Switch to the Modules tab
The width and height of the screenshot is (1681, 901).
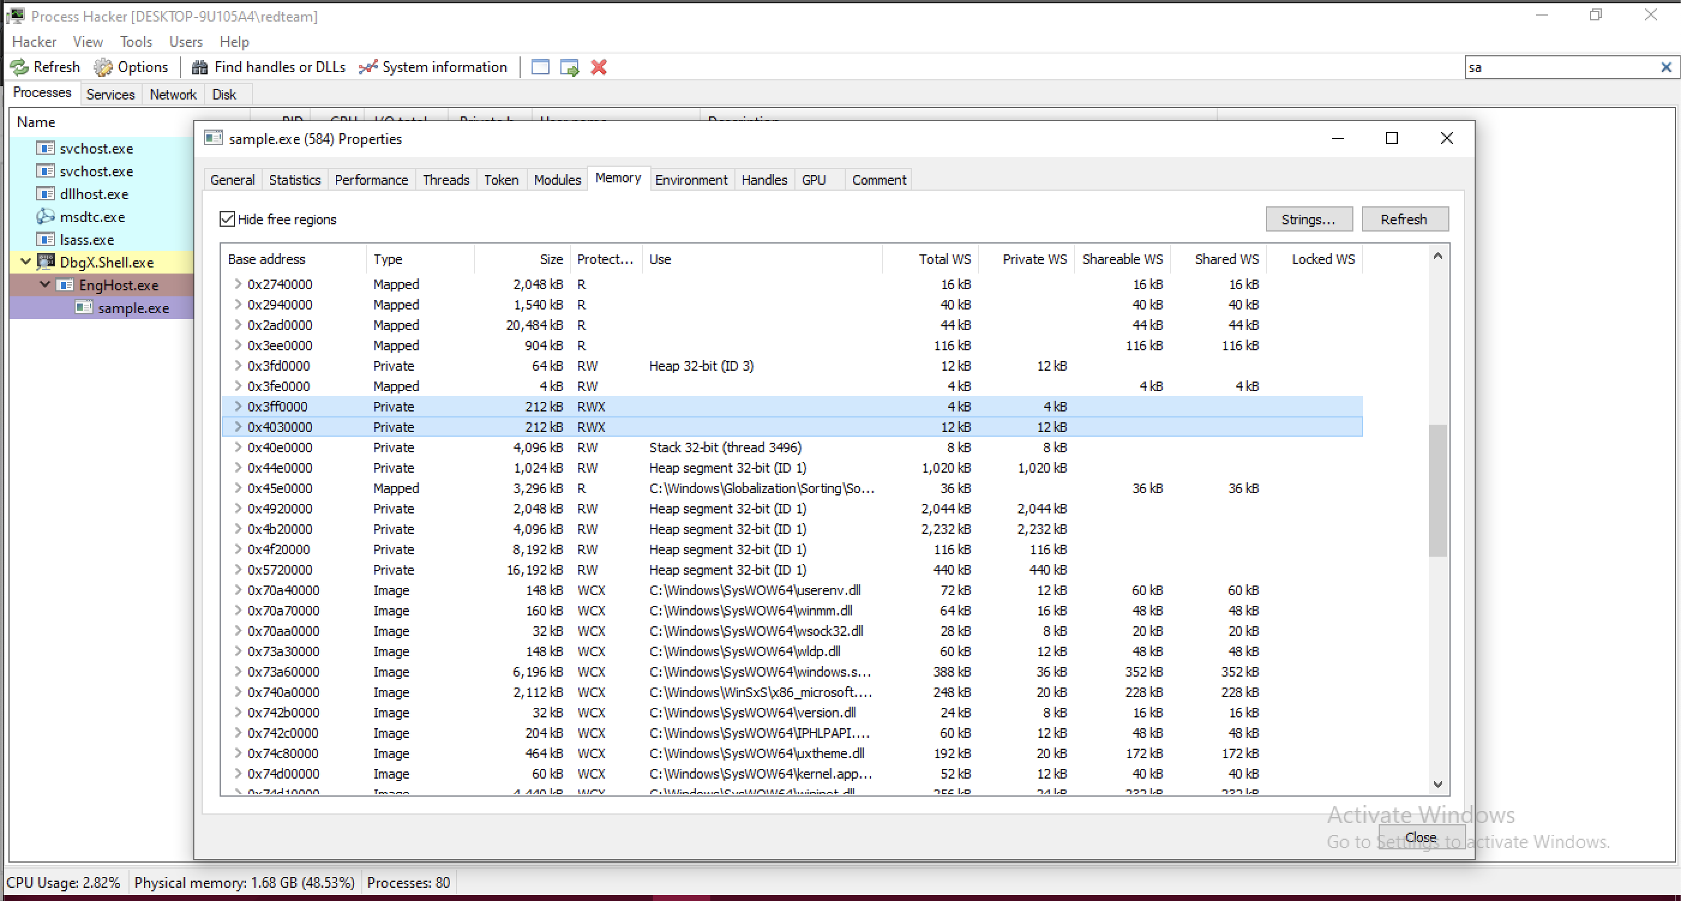(x=557, y=180)
